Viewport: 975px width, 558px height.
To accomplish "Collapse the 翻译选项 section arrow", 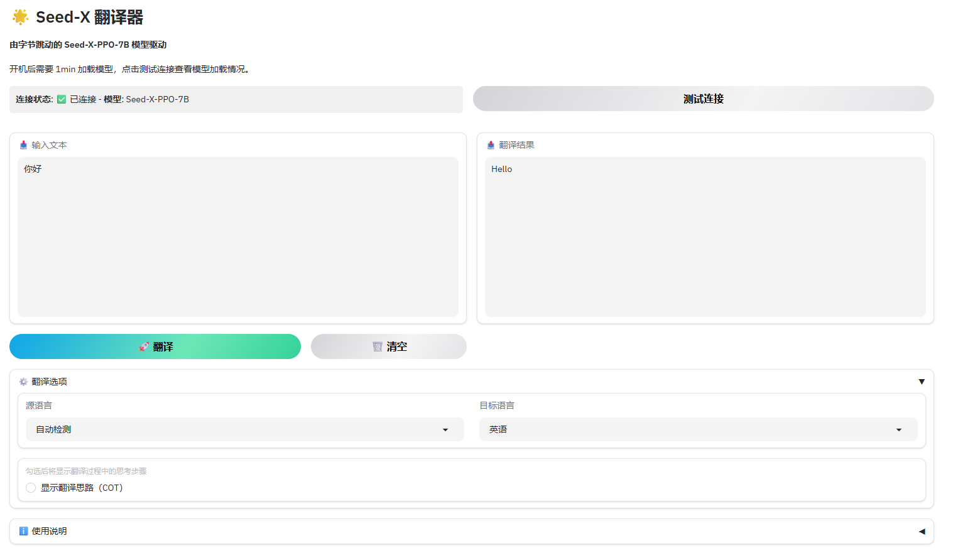I will (922, 382).
